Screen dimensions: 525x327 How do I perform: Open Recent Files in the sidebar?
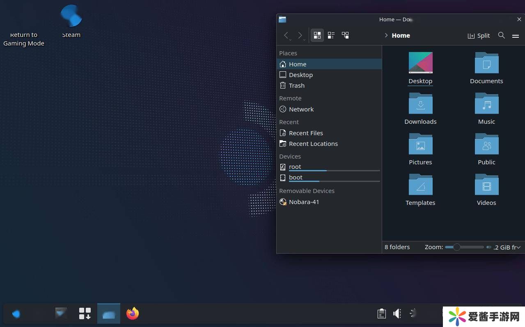(x=305, y=133)
